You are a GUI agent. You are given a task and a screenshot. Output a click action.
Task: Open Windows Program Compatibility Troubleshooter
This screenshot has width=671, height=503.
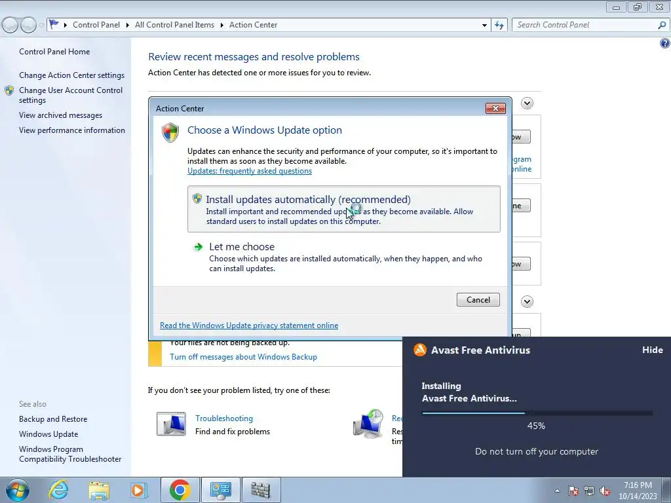(70, 454)
